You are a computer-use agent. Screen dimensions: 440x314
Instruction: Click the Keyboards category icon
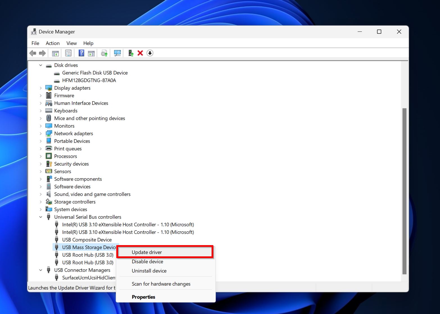click(49, 111)
